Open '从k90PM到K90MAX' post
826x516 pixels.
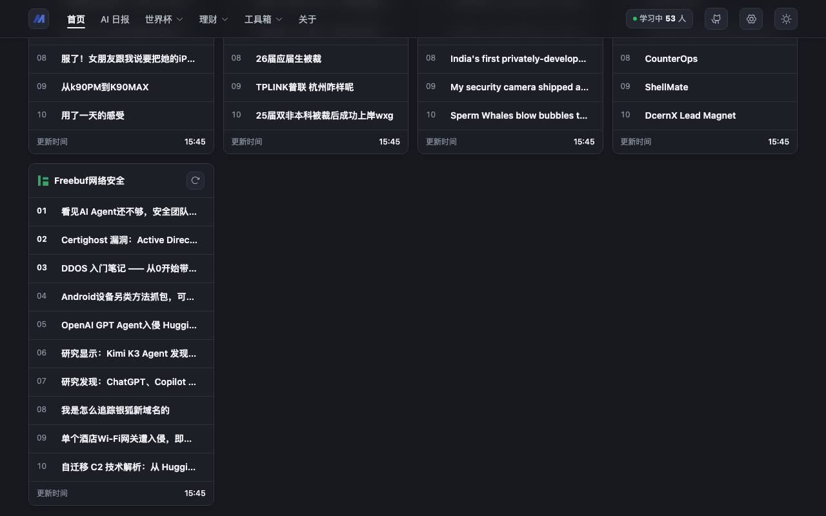click(121, 87)
